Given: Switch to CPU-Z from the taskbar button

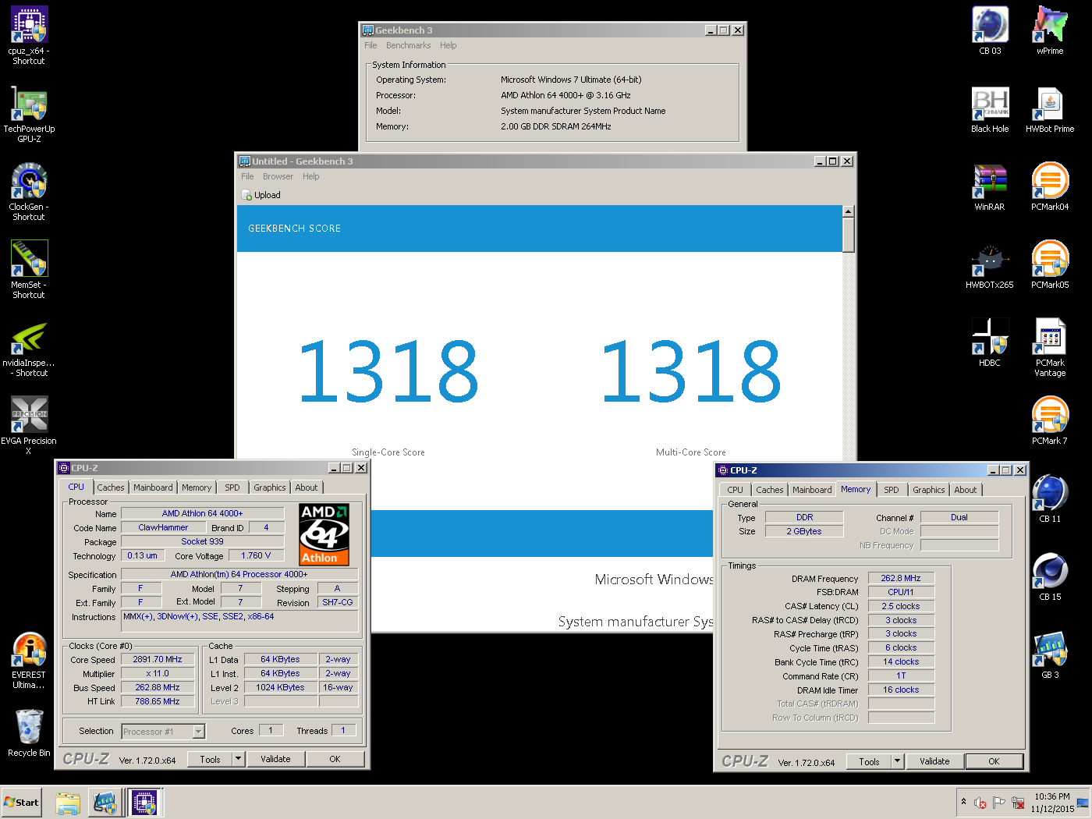Looking at the screenshot, I should (144, 803).
